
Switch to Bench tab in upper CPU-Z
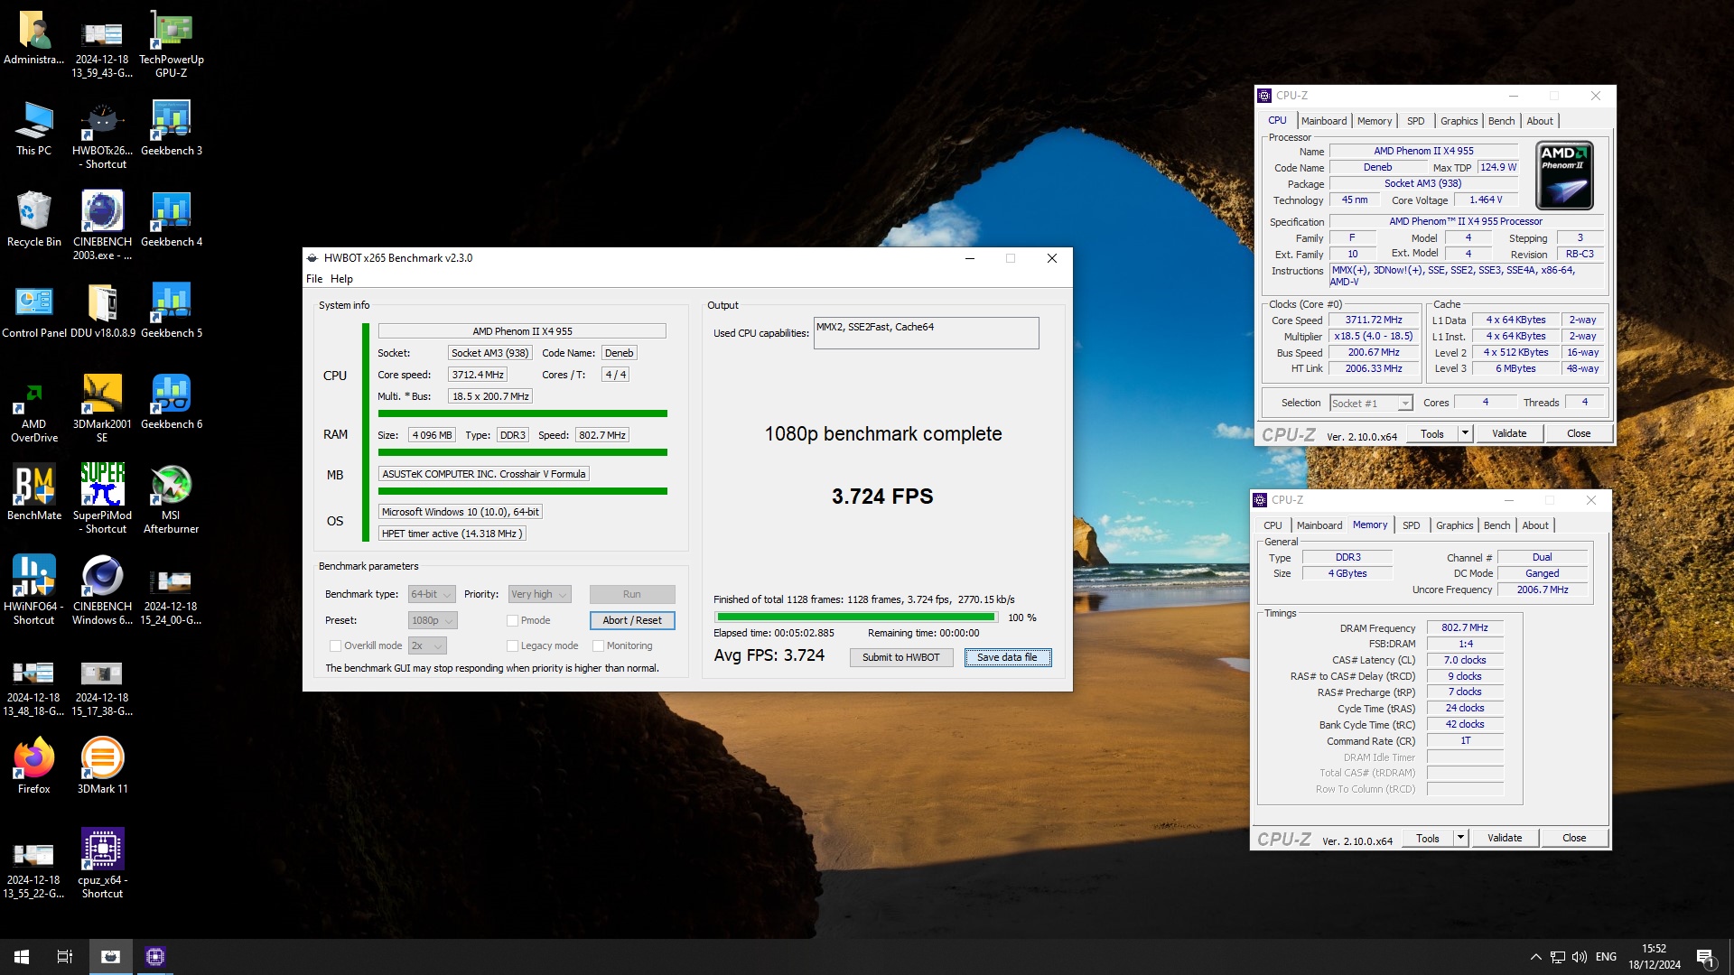(1501, 121)
